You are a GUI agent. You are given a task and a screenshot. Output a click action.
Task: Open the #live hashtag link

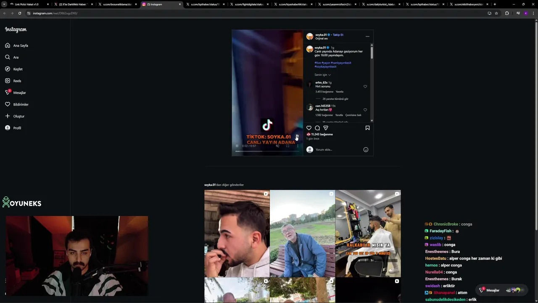(318, 63)
